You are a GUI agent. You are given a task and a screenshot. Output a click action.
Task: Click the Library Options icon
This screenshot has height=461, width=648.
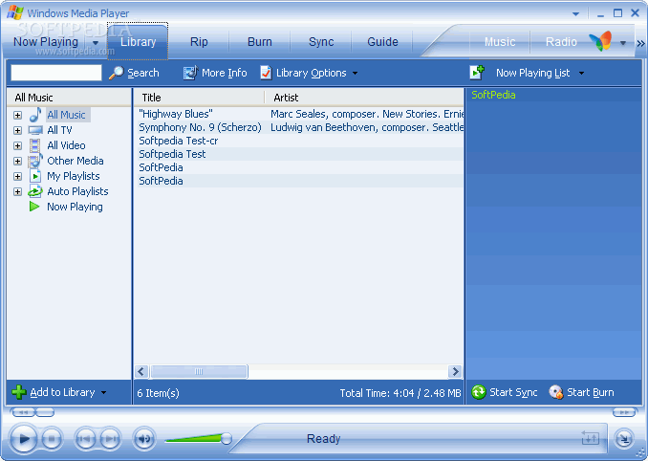click(266, 73)
